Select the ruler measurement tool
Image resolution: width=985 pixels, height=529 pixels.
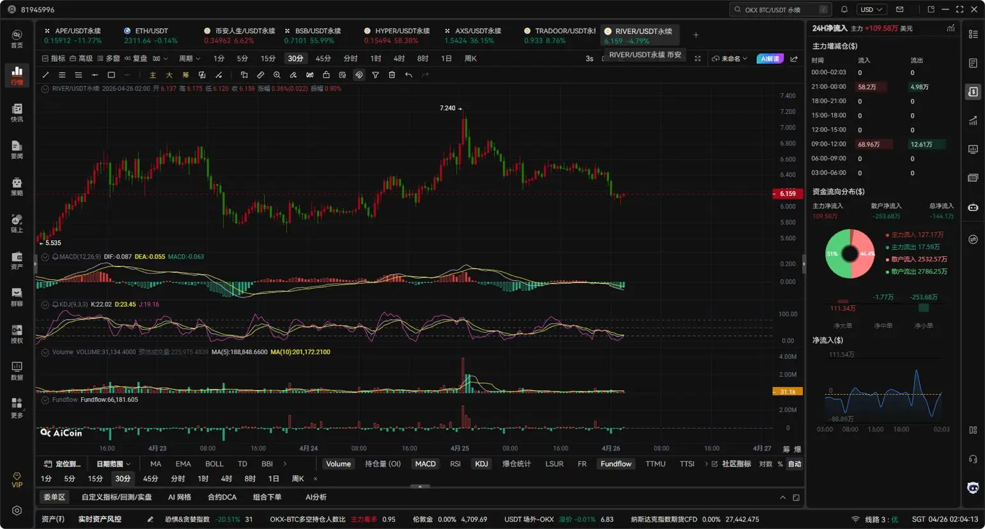260,75
